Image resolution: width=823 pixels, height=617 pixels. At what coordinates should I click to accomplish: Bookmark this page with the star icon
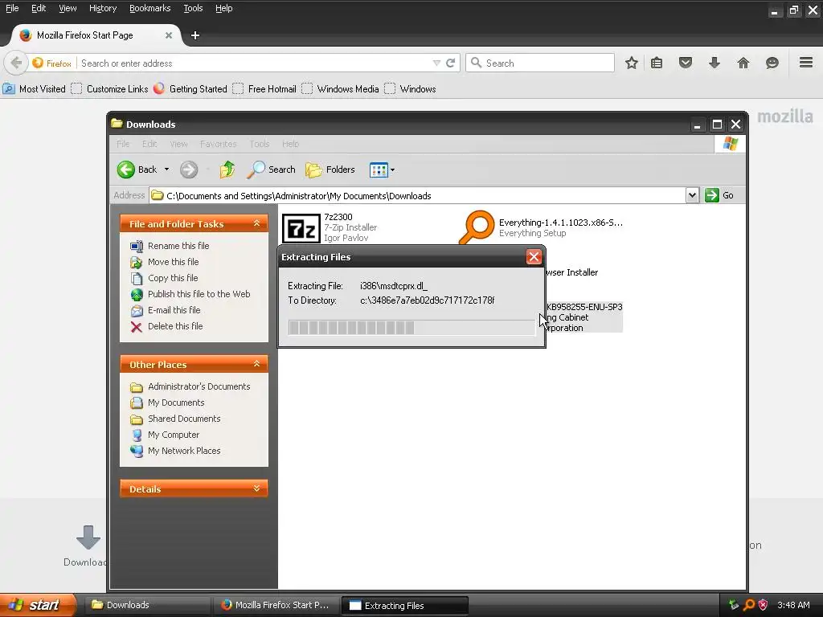[x=632, y=63]
